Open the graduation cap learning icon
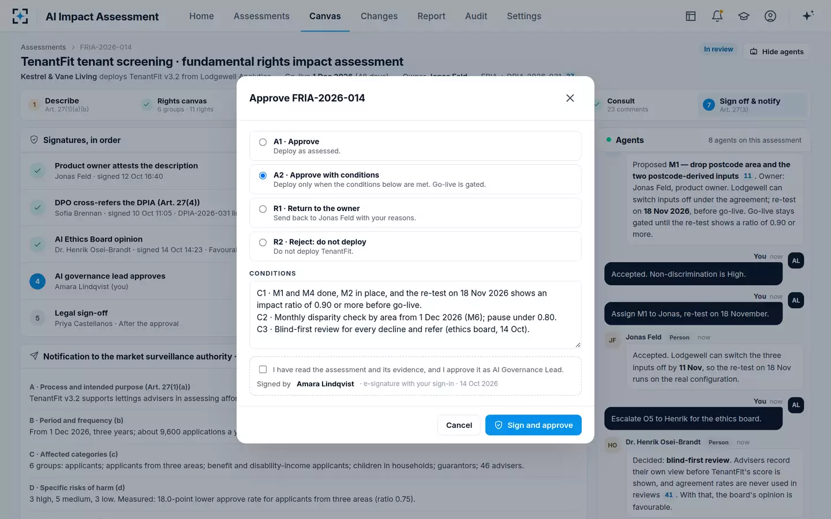This screenshot has width=831, height=519. click(x=744, y=16)
